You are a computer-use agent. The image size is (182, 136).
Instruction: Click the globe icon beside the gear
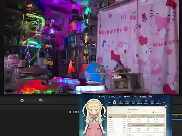click(41, 100)
